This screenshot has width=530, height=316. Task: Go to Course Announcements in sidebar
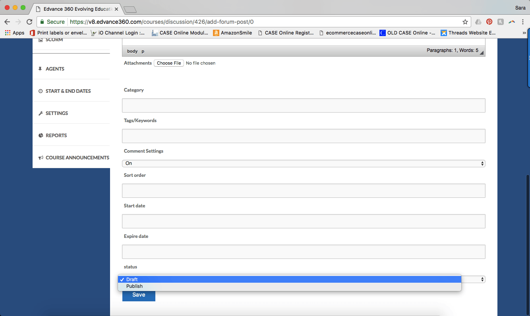[77, 158]
